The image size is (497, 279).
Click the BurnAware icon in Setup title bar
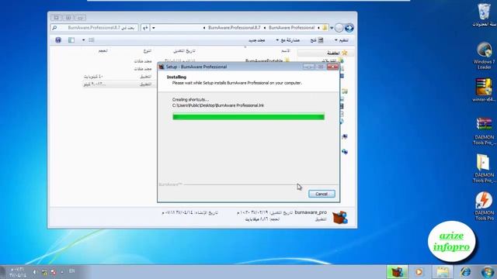click(162, 67)
